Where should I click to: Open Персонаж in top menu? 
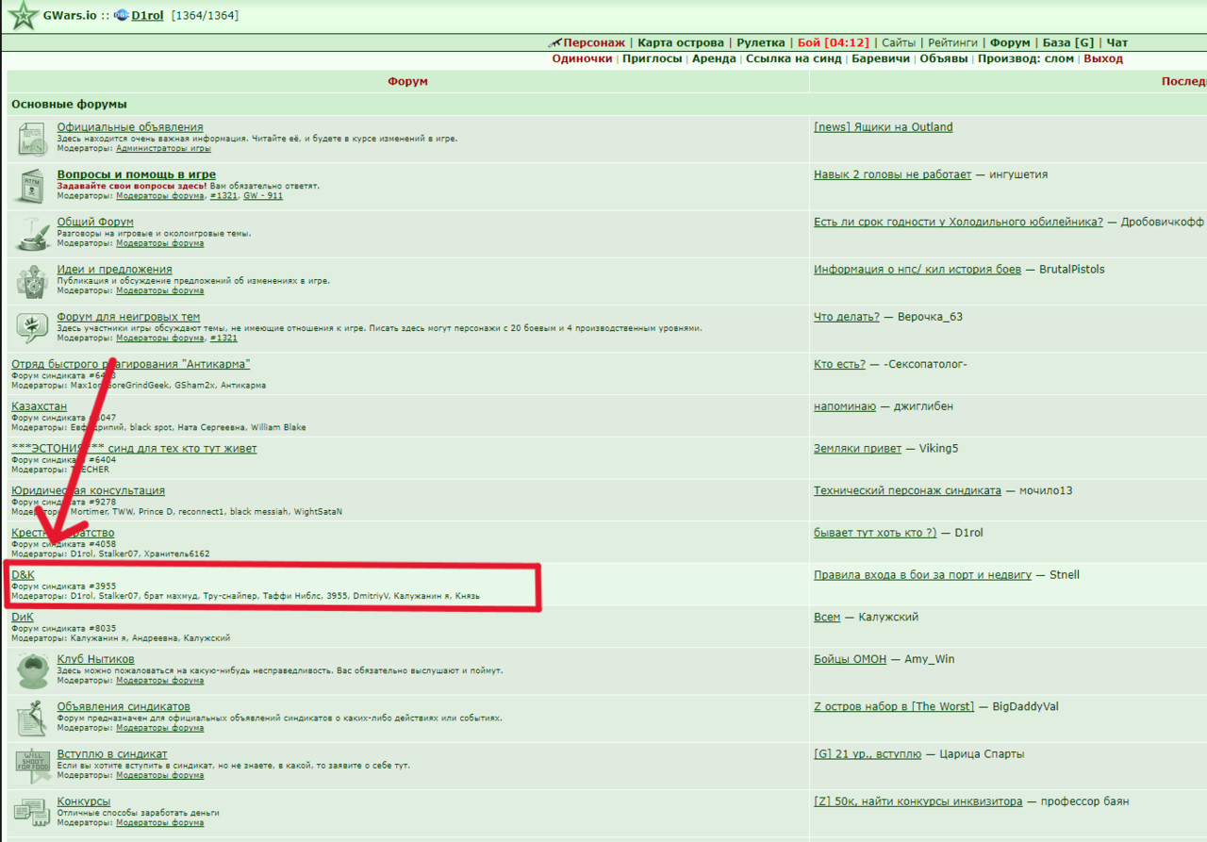point(594,42)
